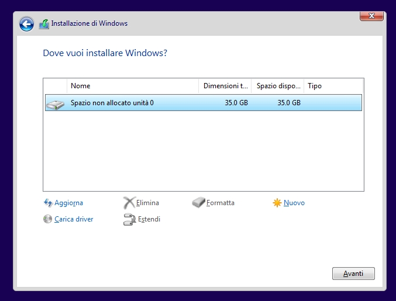
Task: Click the 35.0 GB total size cell
Action: 236,103
